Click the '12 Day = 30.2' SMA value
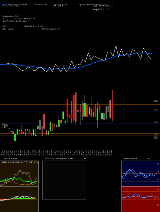The width and height of the screenshot is (160, 212). 12,6
